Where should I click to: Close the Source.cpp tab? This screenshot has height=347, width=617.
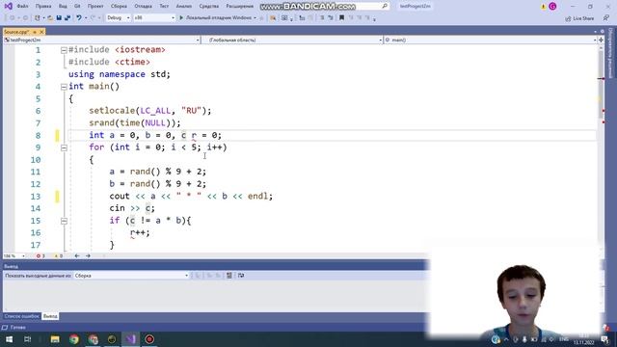41,32
